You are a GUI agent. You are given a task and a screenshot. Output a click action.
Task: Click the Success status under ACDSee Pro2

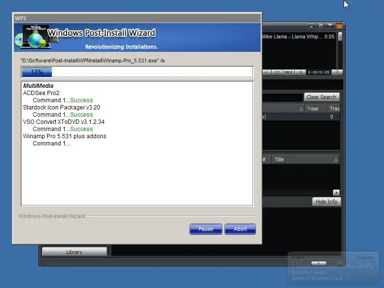81,100
